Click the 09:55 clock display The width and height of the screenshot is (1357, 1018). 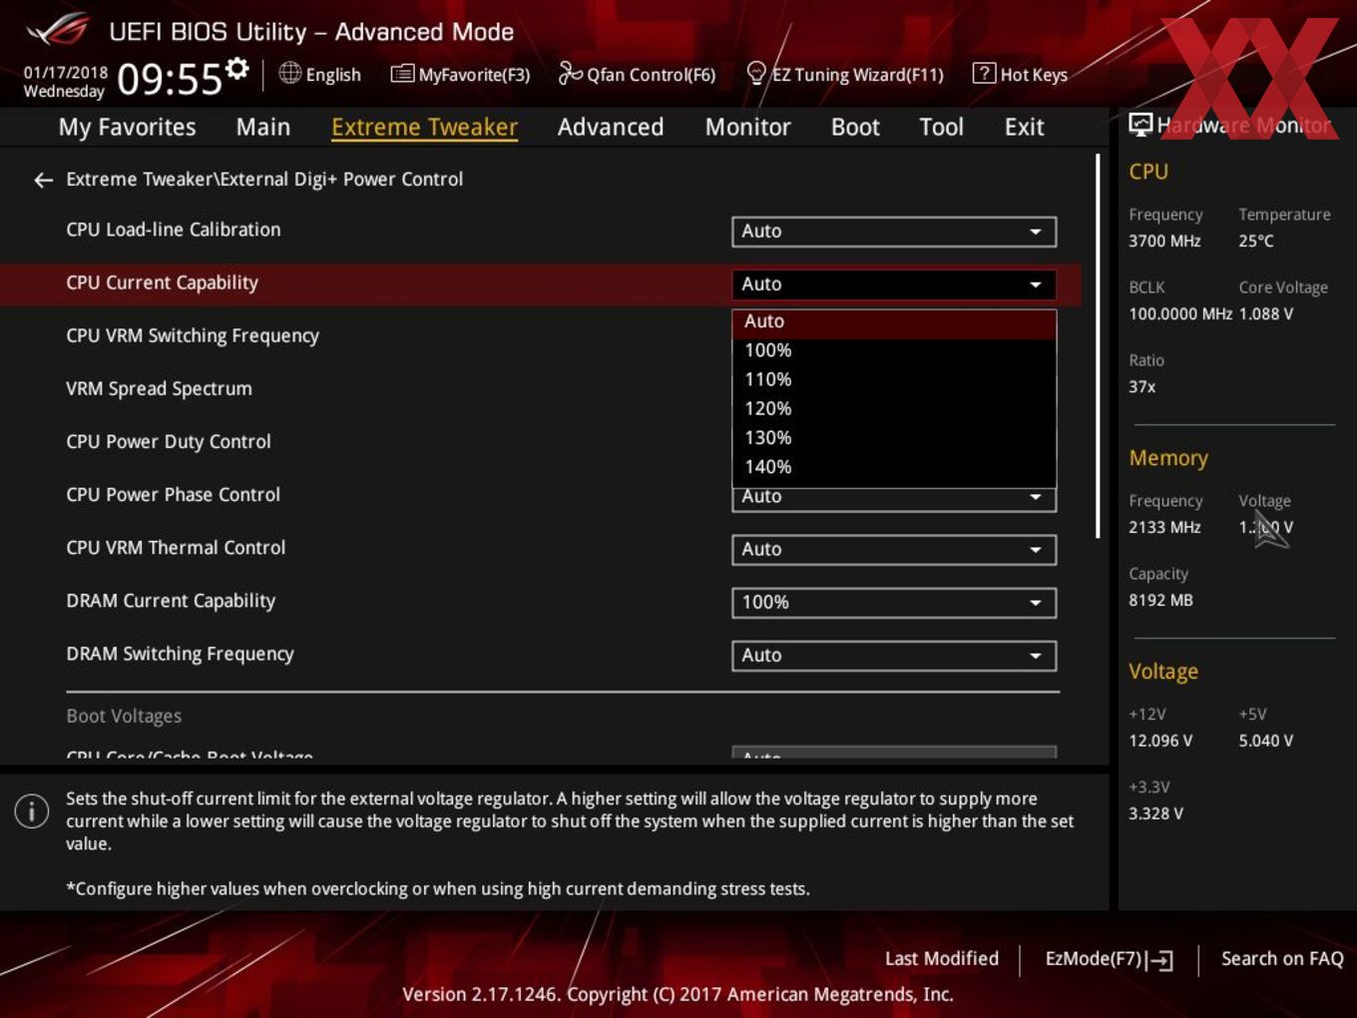coord(170,79)
